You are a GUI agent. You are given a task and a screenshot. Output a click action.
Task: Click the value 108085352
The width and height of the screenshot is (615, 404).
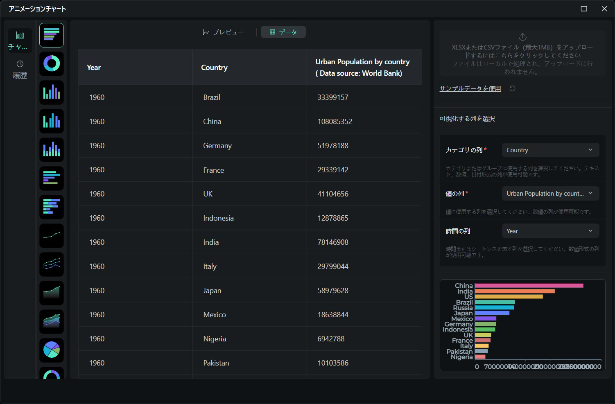[x=335, y=122]
